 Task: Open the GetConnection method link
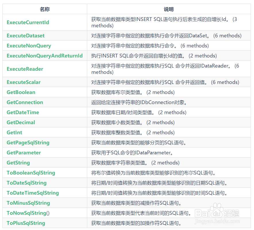[25, 102]
